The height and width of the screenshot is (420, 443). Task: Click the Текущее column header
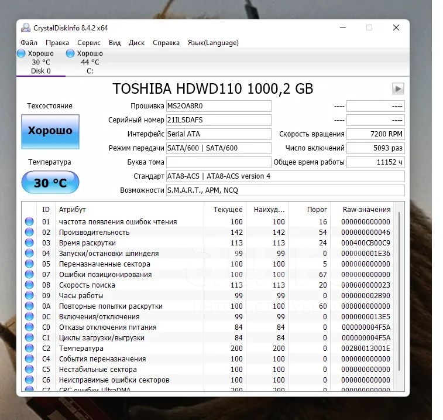pyautogui.click(x=225, y=210)
